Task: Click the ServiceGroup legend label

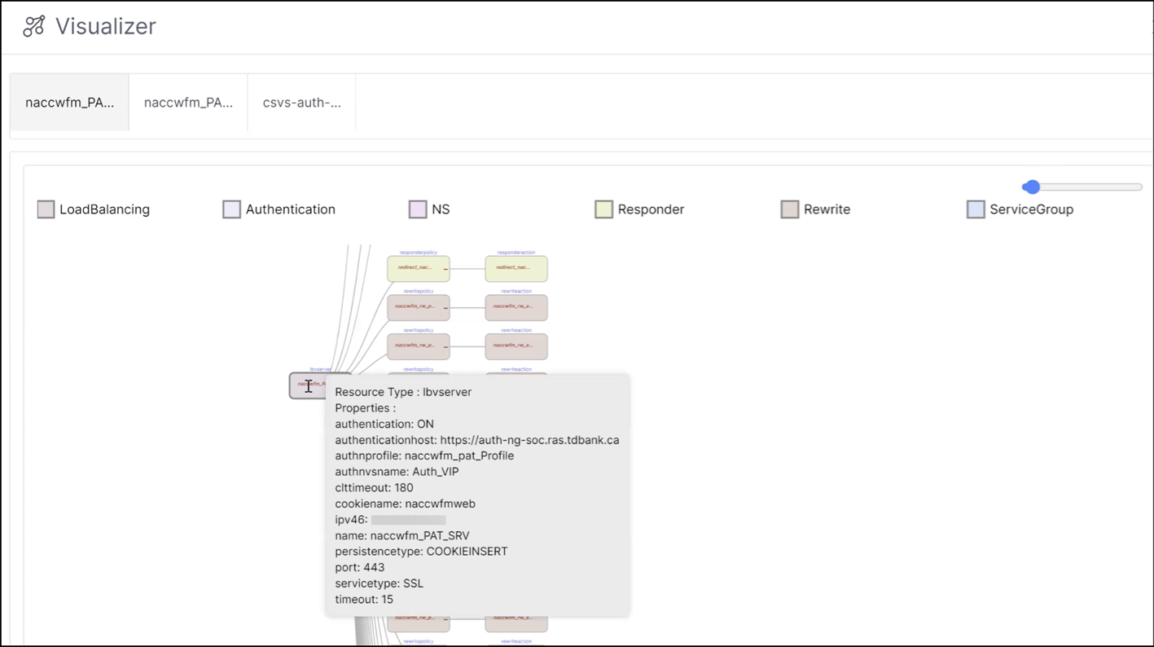Action: 1031,209
